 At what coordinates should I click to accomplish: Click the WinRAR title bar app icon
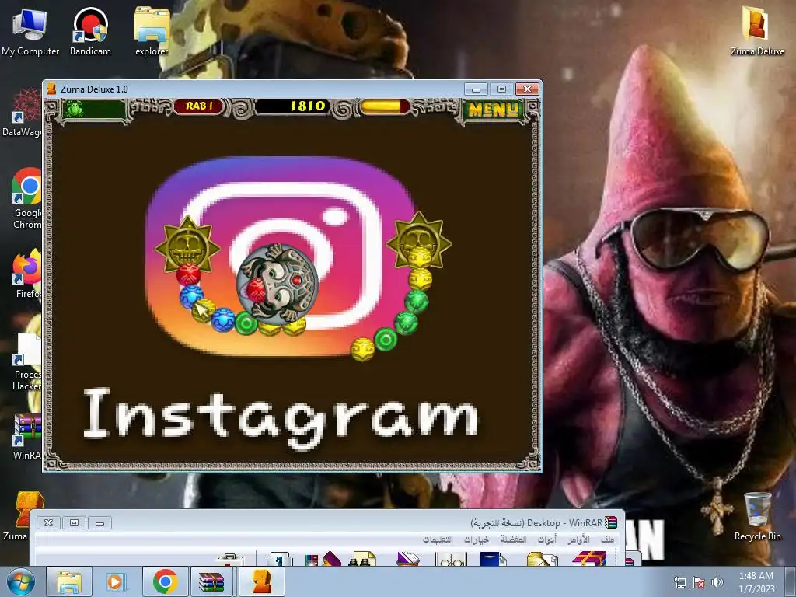tap(611, 522)
